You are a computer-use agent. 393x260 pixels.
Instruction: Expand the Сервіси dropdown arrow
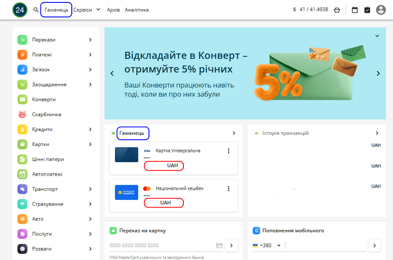(98, 10)
